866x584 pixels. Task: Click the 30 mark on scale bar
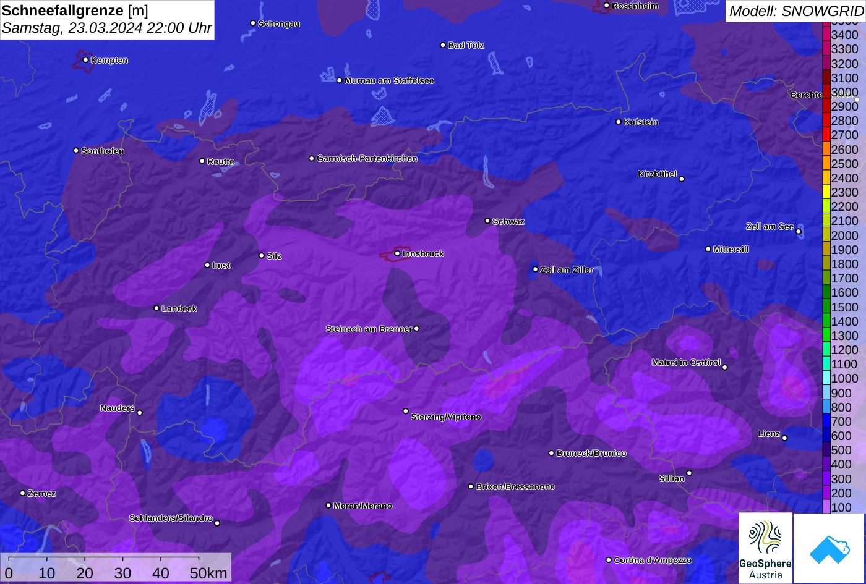pyautogui.click(x=122, y=573)
